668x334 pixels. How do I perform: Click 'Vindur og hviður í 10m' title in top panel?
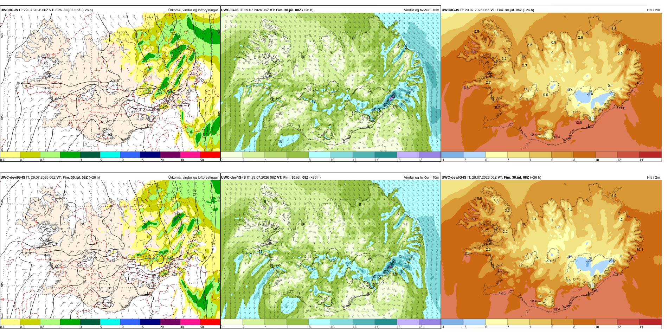421,10
